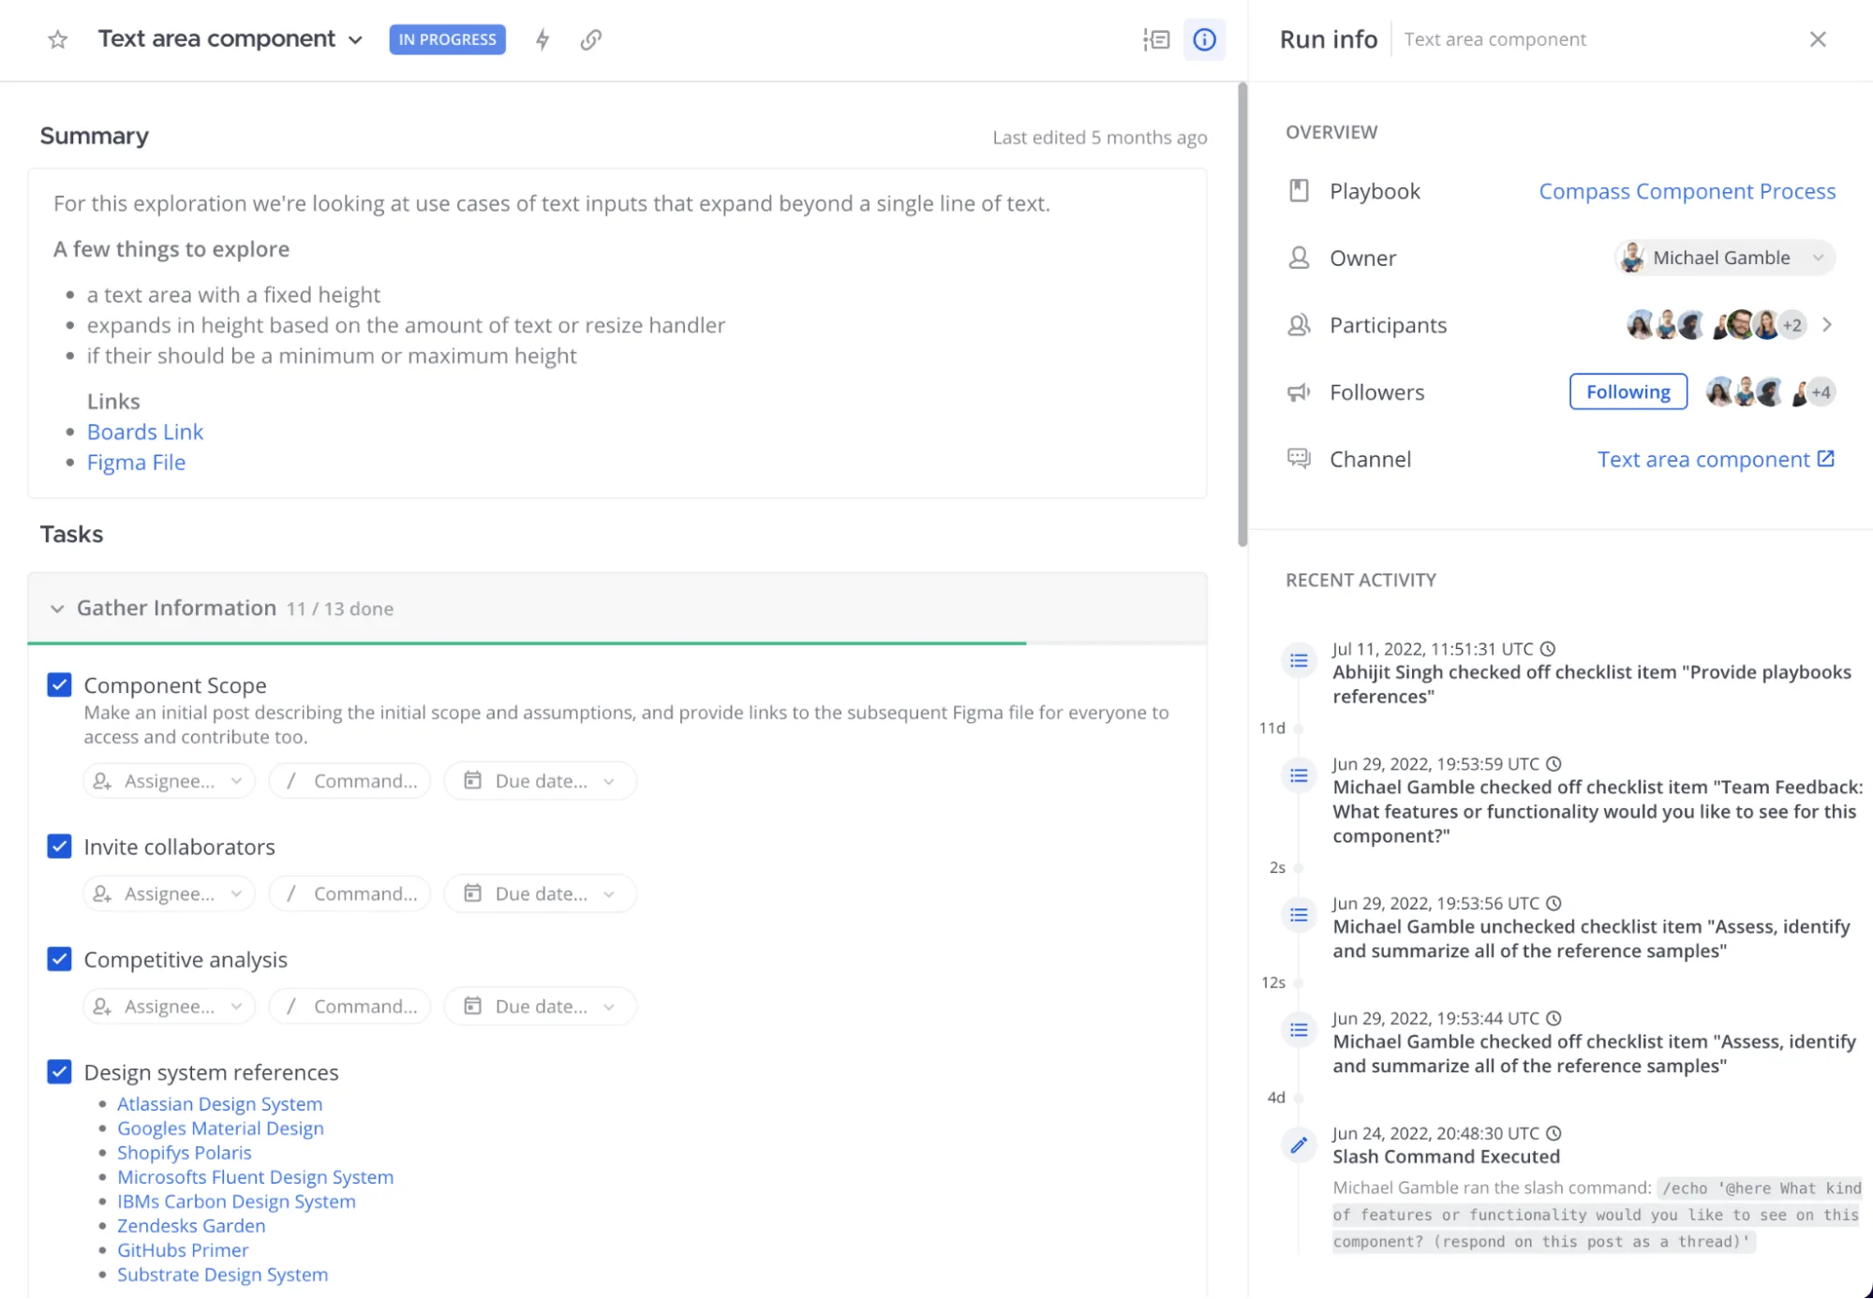
Task: Click clock icon beside Jun 24 timestamp
Action: point(1553,1133)
